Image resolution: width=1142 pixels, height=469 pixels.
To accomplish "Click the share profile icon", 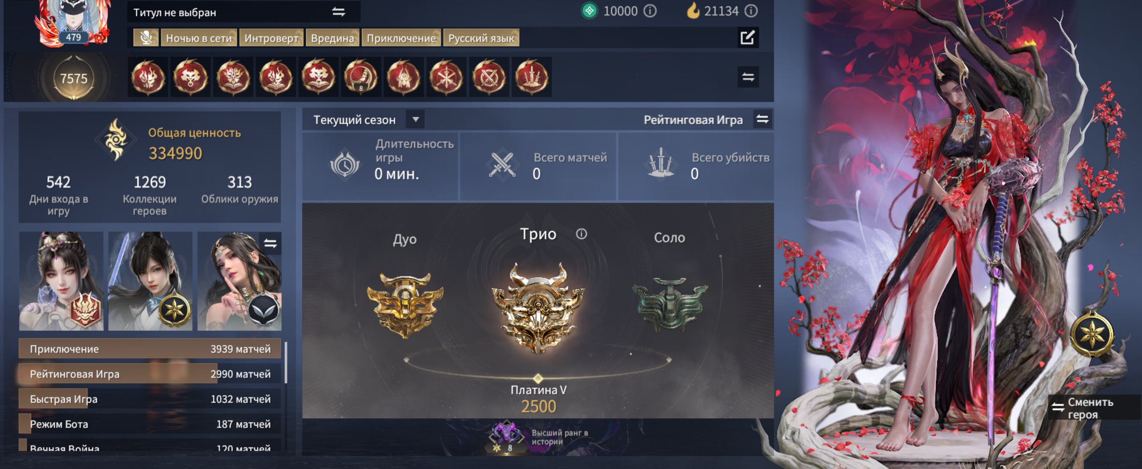I will [747, 37].
